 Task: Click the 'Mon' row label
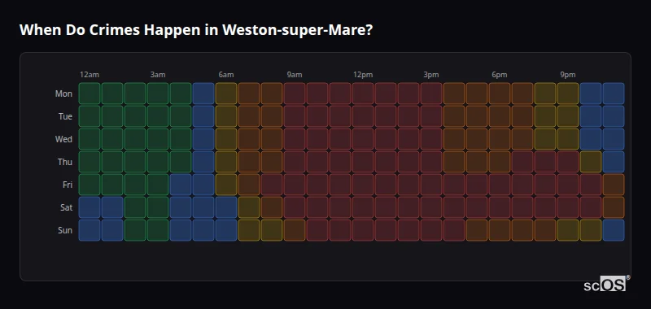click(63, 94)
